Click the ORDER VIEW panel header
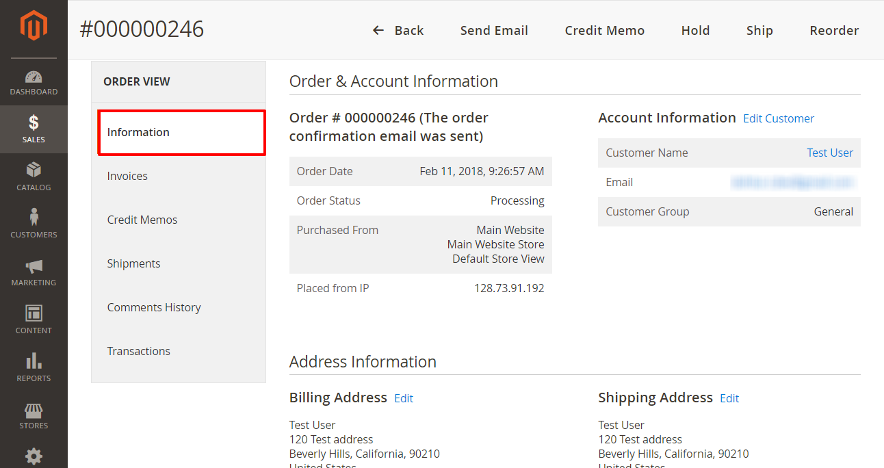The width and height of the screenshot is (884, 468). point(137,82)
